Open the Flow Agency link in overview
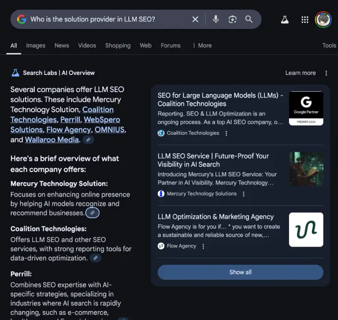338x320 pixels. [x=69, y=129]
